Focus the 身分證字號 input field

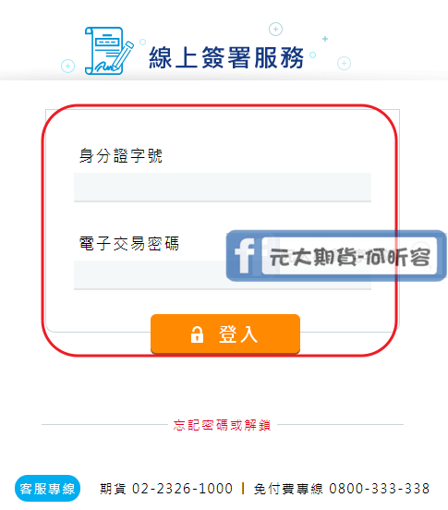click(x=223, y=188)
